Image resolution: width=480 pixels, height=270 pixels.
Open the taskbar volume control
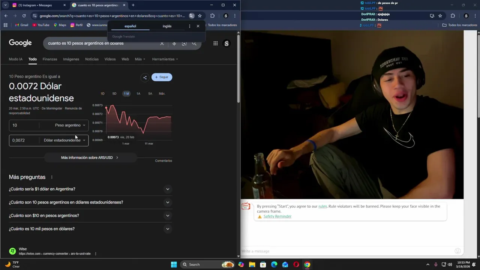[450, 264]
